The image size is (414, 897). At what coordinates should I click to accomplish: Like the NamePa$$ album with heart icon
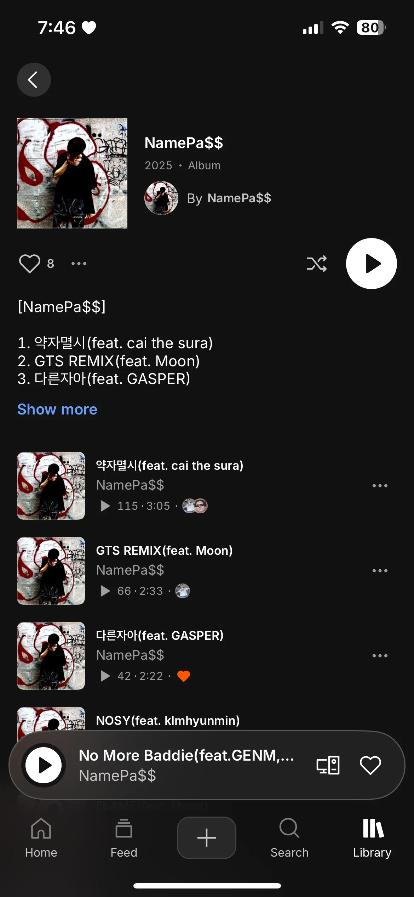pyautogui.click(x=30, y=264)
